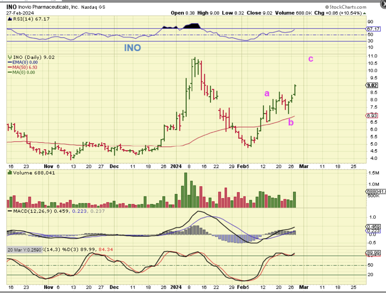The height and width of the screenshot is (293, 386).
Task: Click the Nasdaq GS exchange label
Action: (93, 7)
